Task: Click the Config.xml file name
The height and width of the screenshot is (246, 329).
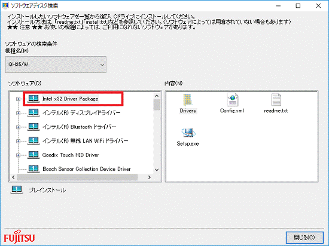Action: (x=232, y=110)
